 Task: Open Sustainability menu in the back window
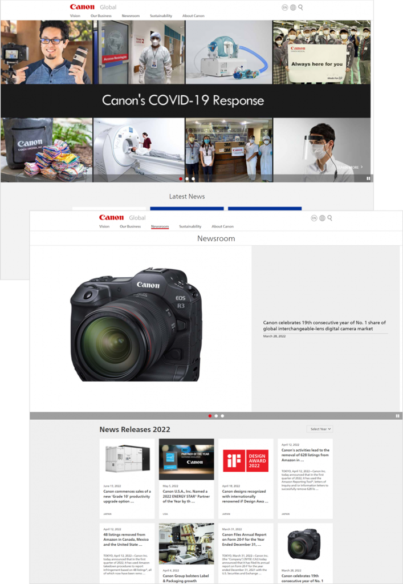[161, 16]
